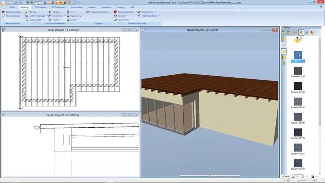Click the first icon in the Katalog toolbar
The height and width of the screenshot is (183, 325).
[284, 32]
